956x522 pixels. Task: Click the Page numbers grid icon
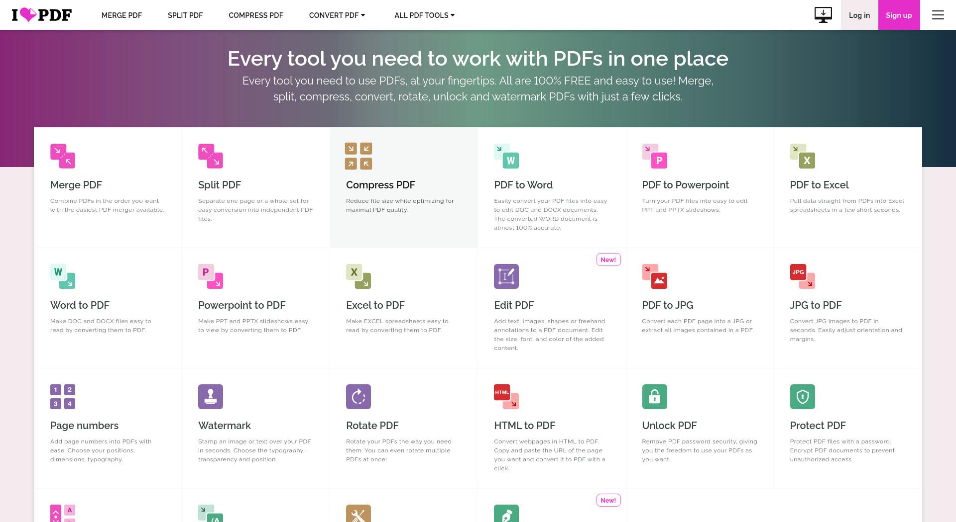(63, 397)
